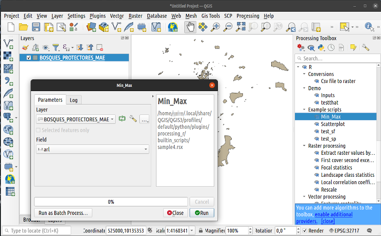Open Layer Styling panel brush icon

coord(25,48)
